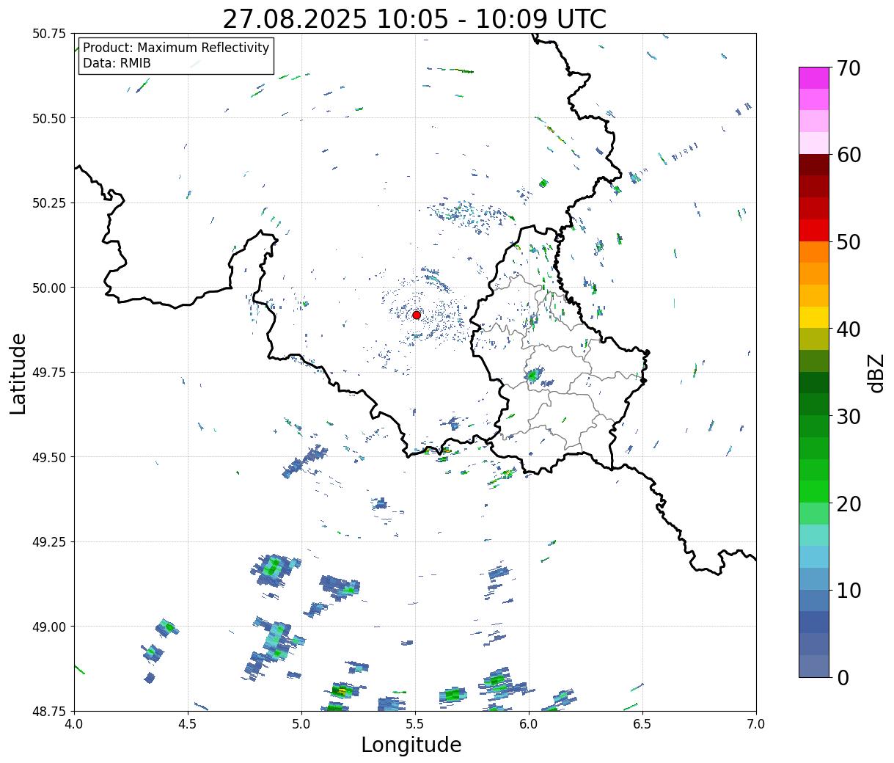Select the dark red swatch just below 60 dBZ

click(814, 164)
